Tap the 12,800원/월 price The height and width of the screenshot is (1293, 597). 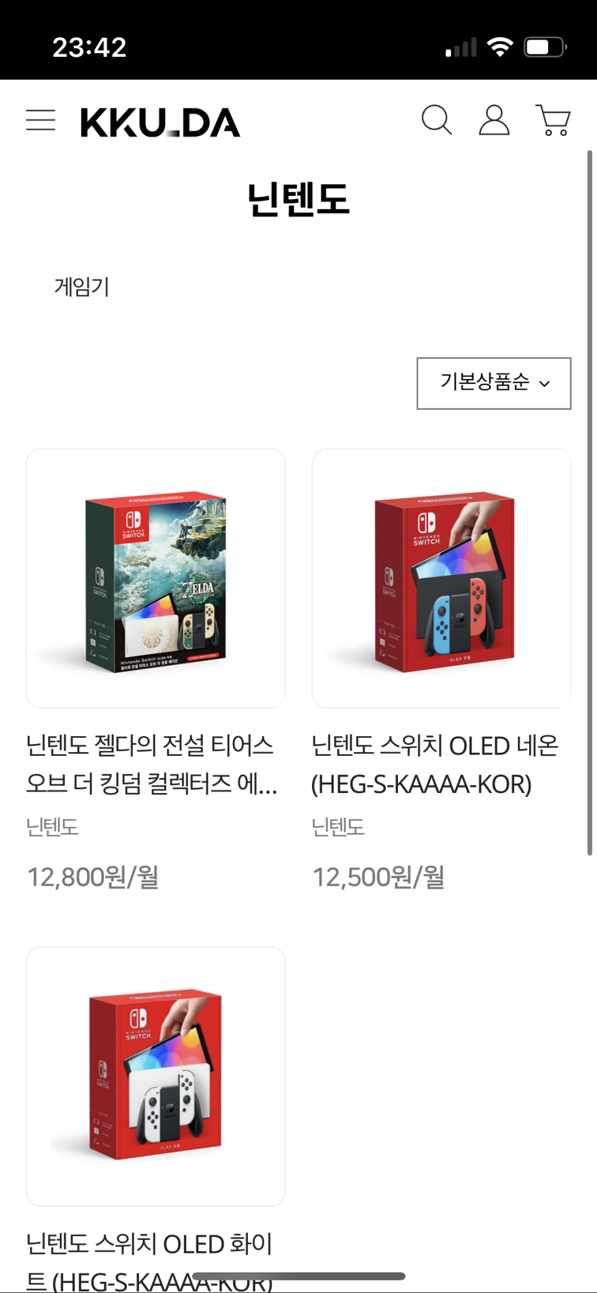point(93,877)
